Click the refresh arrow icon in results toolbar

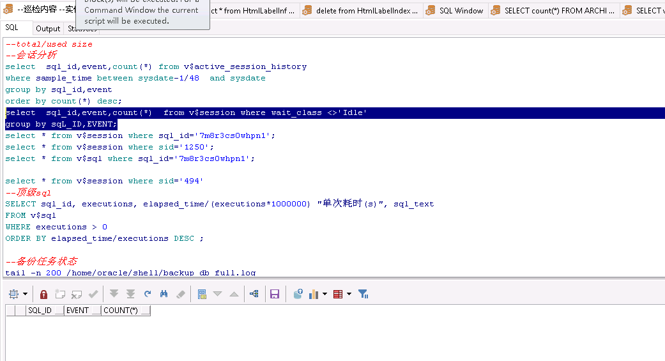coord(148,295)
